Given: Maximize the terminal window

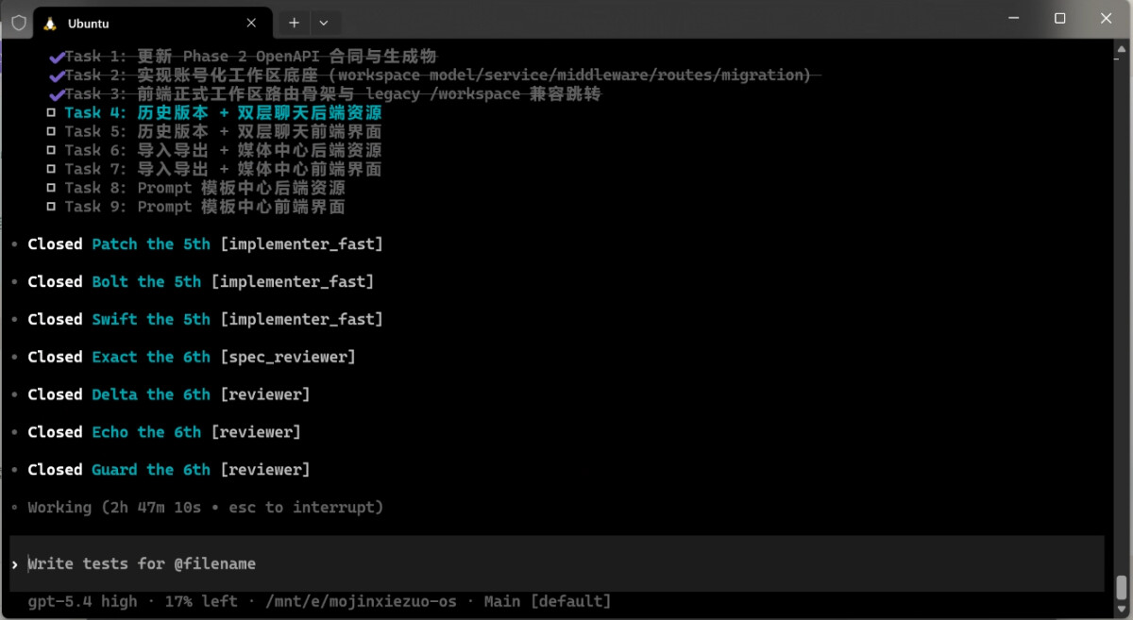Looking at the screenshot, I should coord(1059,19).
